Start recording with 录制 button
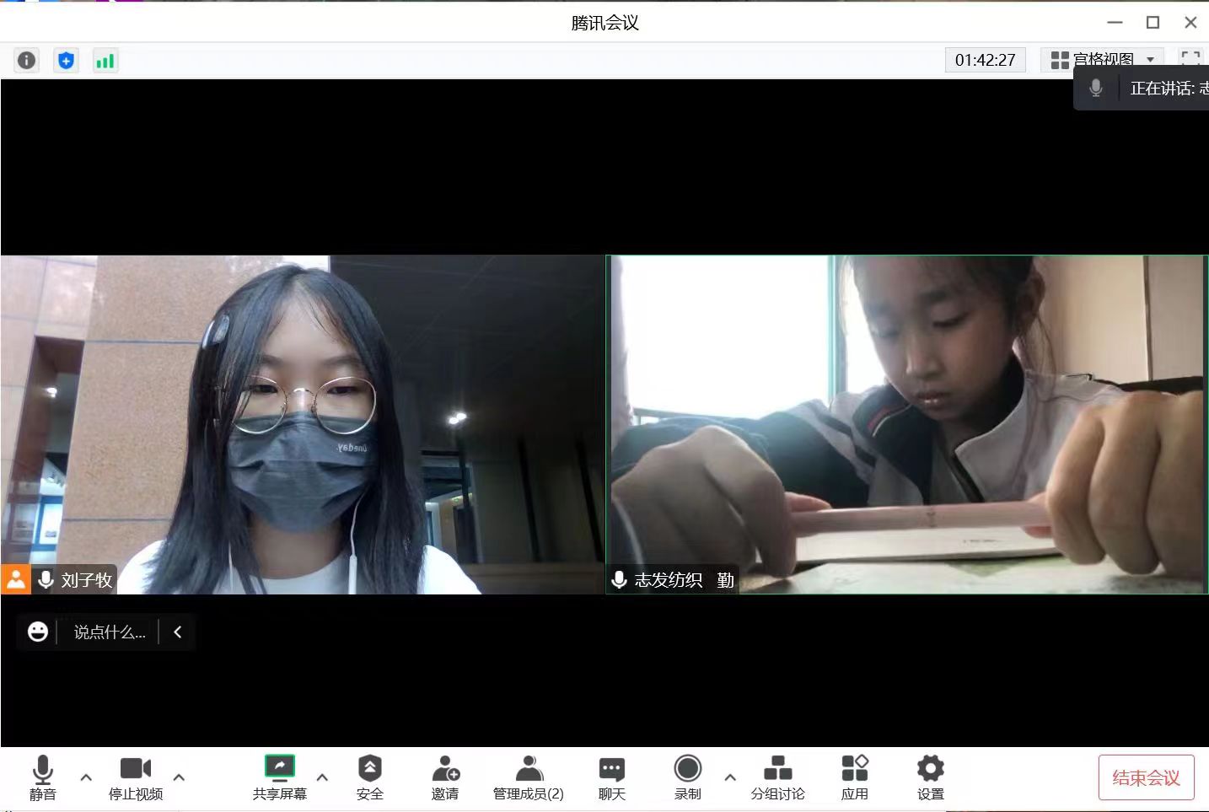Image resolution: width=1209 pixels, height=812 pixels. 687,777
